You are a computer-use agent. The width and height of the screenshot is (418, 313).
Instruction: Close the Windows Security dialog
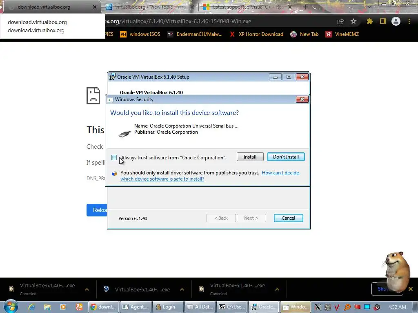(x=302, y=99)
